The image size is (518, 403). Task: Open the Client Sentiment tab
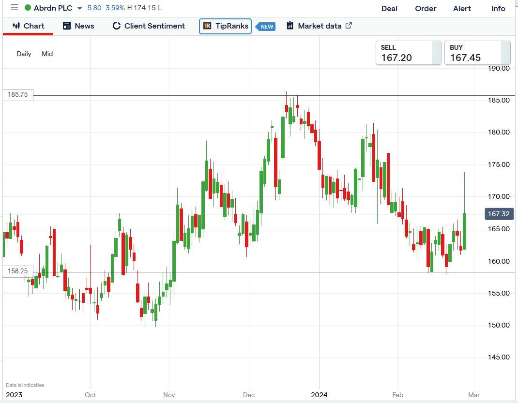click(149, 26)
